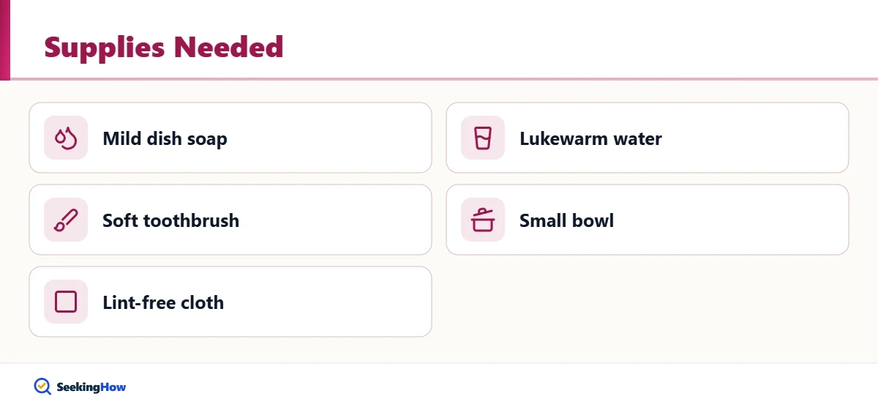Screen dimensions: 878x410
Task: Click the pink divider line under heading
Action: (439, 78)
